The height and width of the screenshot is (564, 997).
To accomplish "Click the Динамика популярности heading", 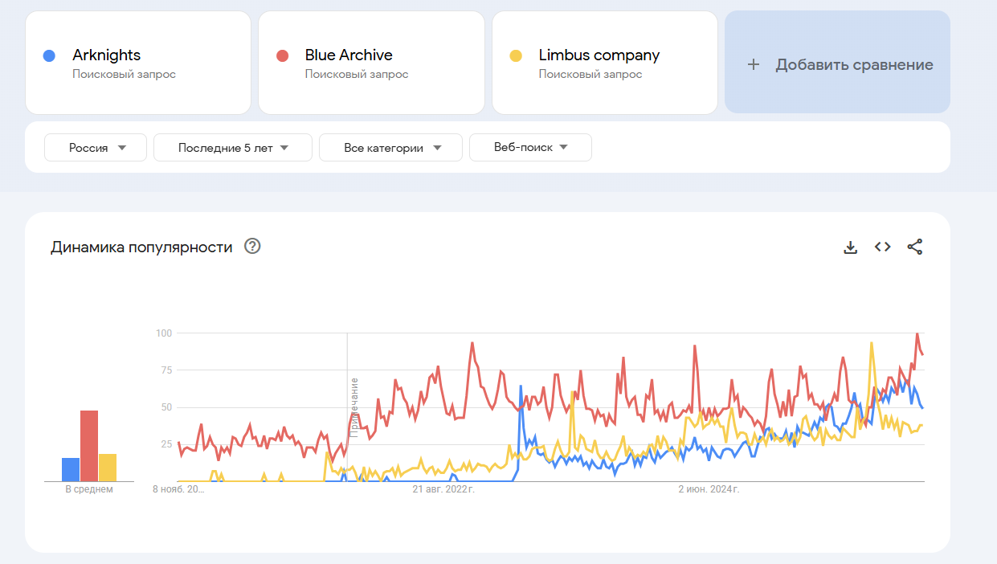I will pyautogui.click(x=141, y=247).
